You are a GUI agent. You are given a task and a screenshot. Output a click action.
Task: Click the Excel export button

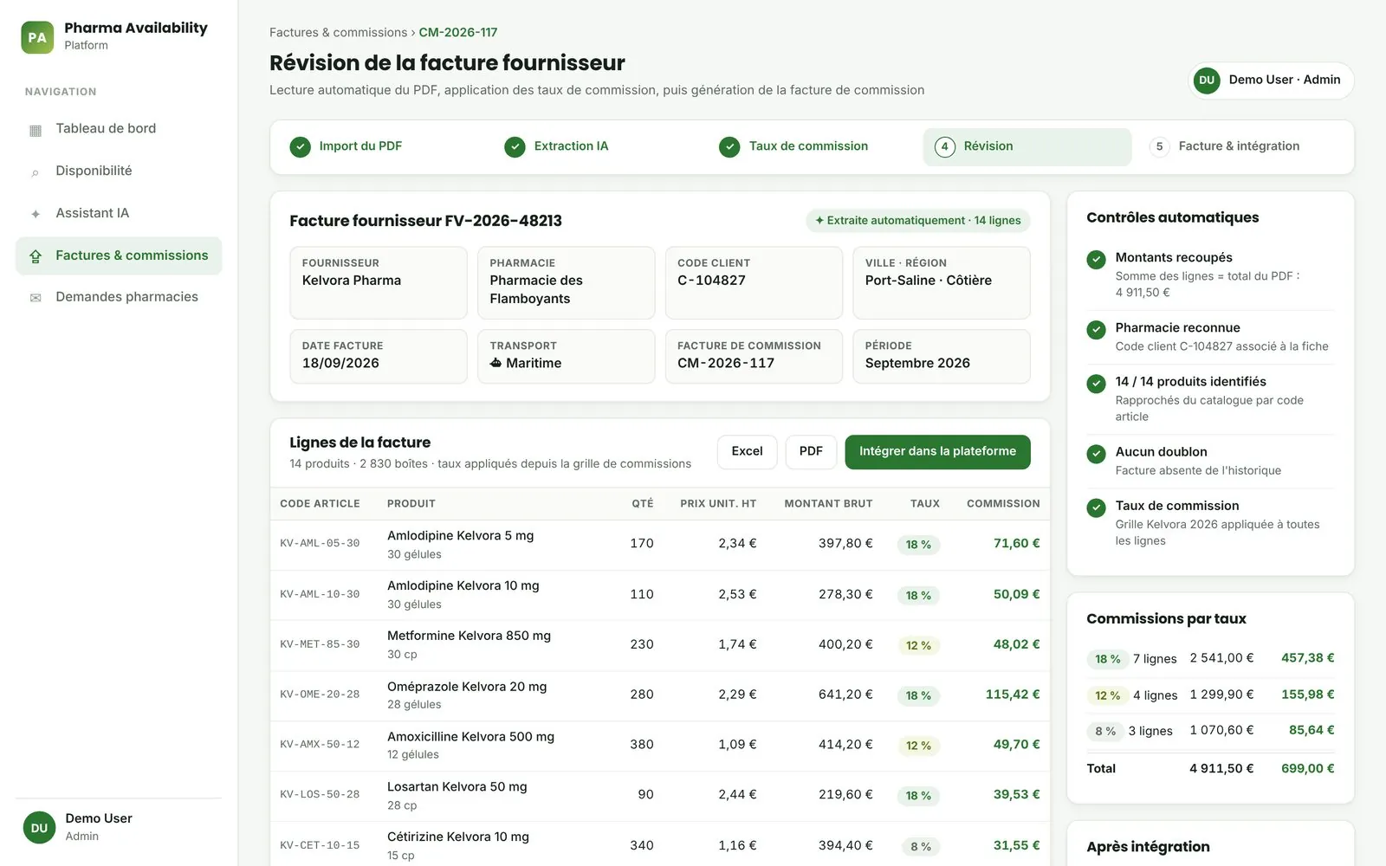[747, 452]
